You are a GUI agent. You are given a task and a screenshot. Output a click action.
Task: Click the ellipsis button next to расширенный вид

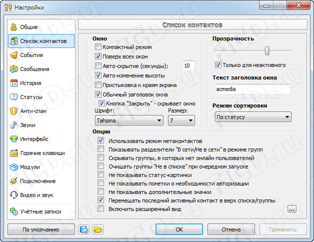click(292, 209)
